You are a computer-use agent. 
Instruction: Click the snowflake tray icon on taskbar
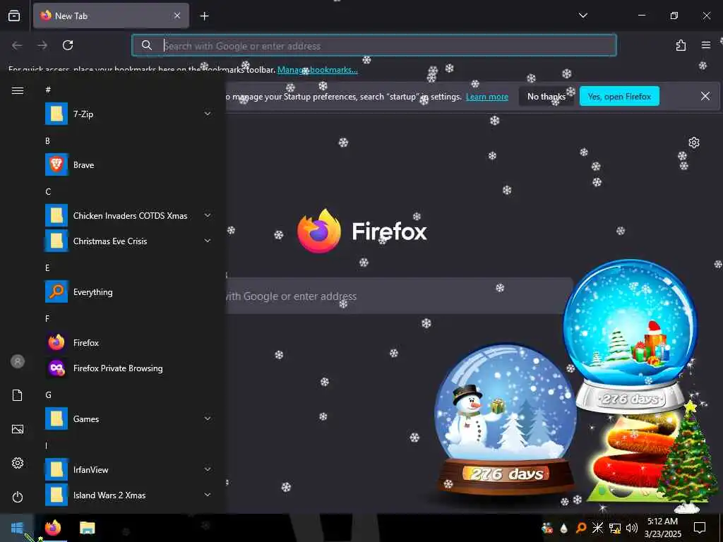coord(597,528)
